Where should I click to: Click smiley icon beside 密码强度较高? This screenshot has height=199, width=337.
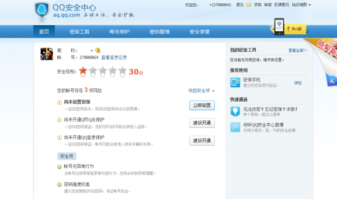[x=60, y=185]
